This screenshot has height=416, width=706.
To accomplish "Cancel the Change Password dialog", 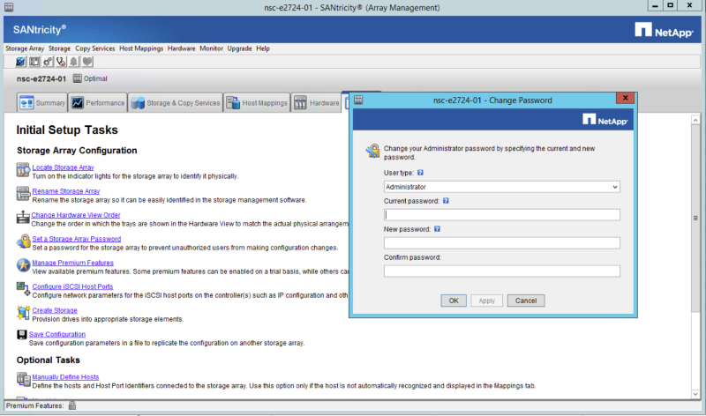I will click(x=526, y=301).
